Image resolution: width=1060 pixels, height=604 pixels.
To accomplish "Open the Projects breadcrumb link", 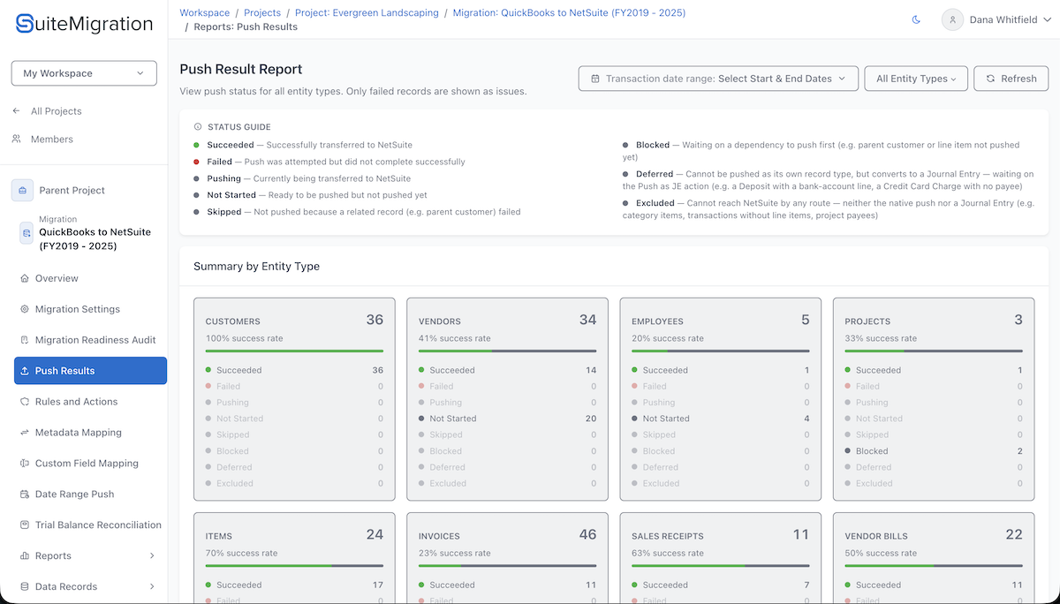I will 262,13.
